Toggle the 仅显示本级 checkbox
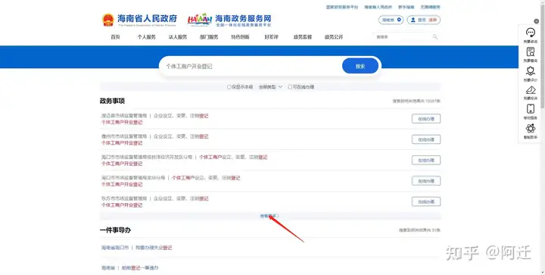The height and width of the screenshot is (275, 545). tap(229, 87)
